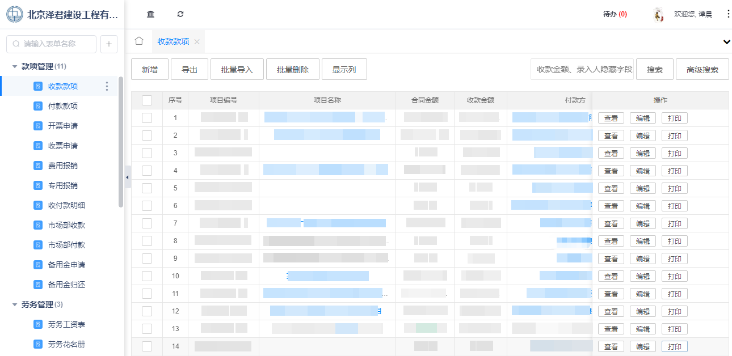Tick the checkbox for row 5

147,188
